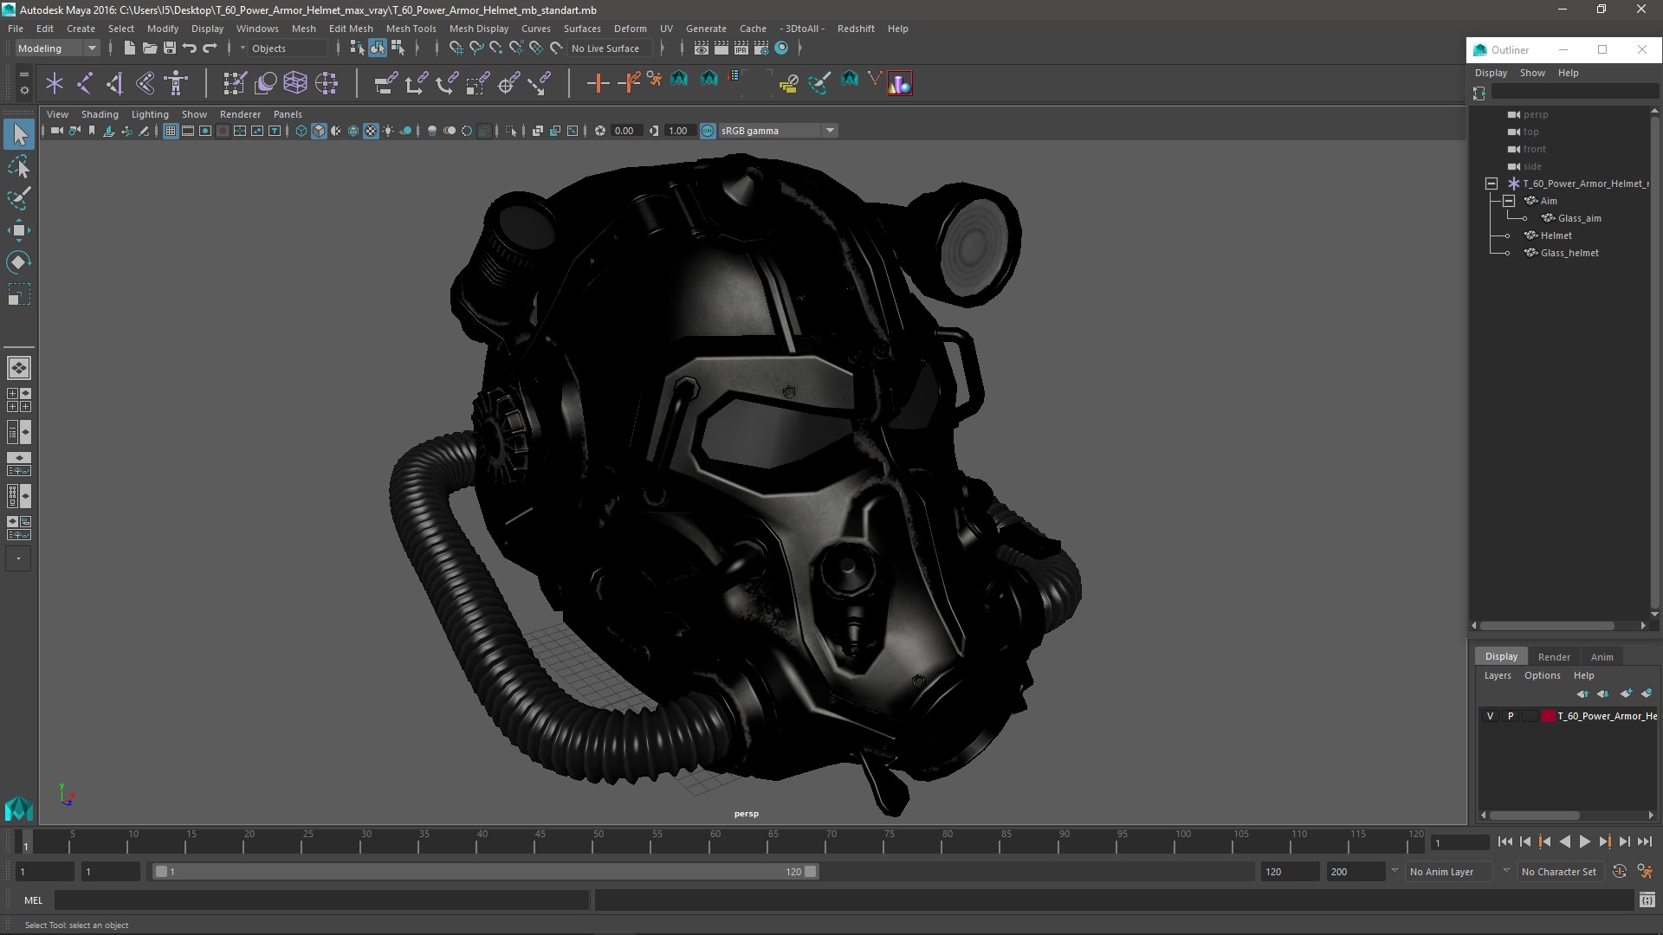This screenshot has width=1663, height=935.
Task: Open the viewport Renderer menu
Action: (240, 114)
